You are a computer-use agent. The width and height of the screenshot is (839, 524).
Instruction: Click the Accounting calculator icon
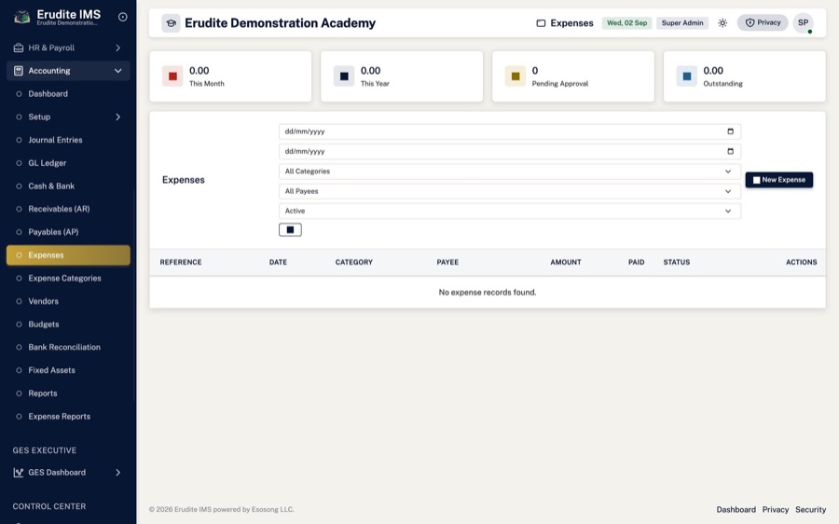pyautogui.click(x=19, y=71)
